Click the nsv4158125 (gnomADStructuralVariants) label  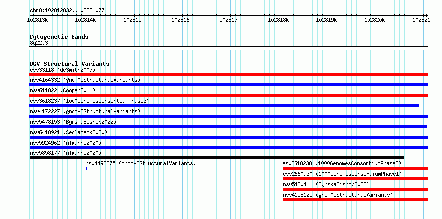(338, 195)
